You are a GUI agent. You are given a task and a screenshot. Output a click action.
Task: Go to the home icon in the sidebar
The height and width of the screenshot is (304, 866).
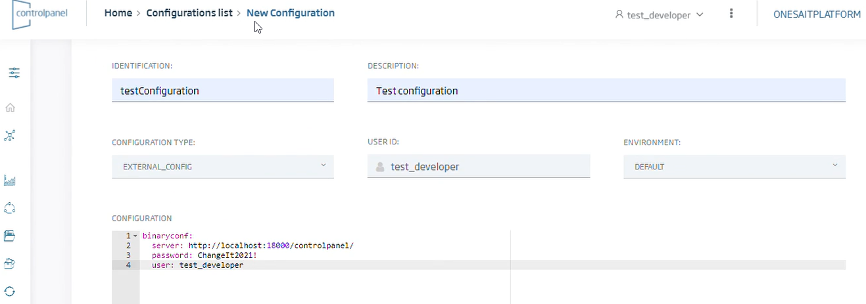(x=10, y=108)
